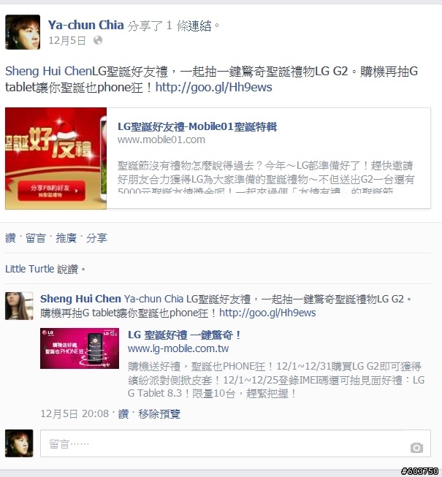442x477 pixels.
Task: Open Sheng Hui Chen's comment avatar
Action: coord(19,306)
